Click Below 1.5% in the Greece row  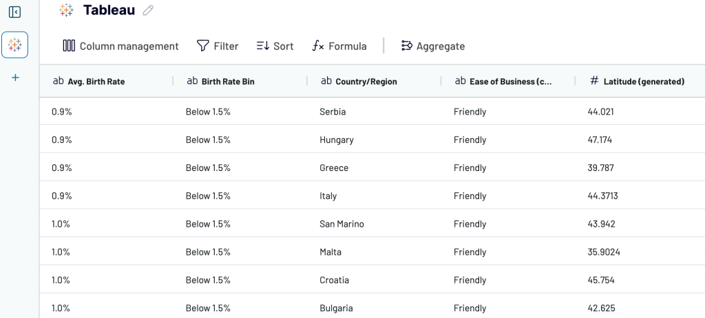pos(208,168)
